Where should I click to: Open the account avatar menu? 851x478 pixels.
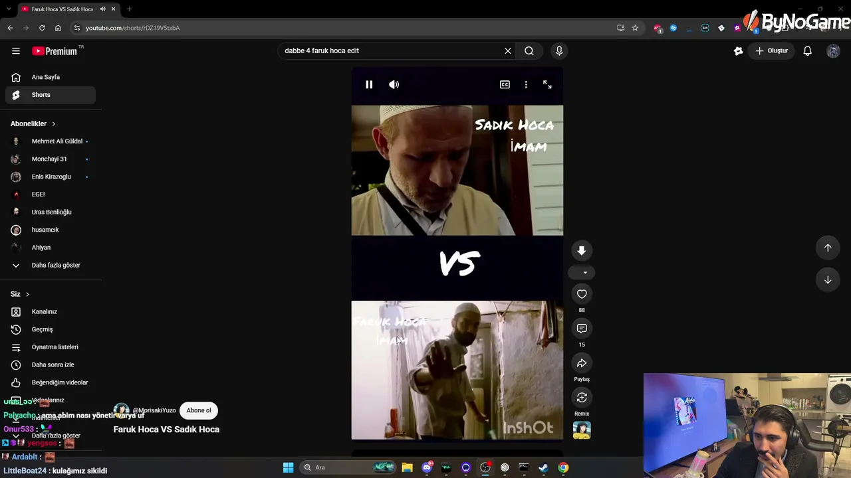tap(833, 51)
